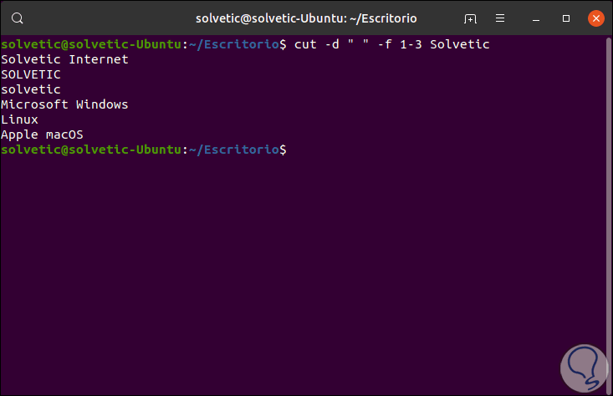Click the lowercase 'solvetic' output line
Screen dimensions: 613x396
tap(31, 89)
